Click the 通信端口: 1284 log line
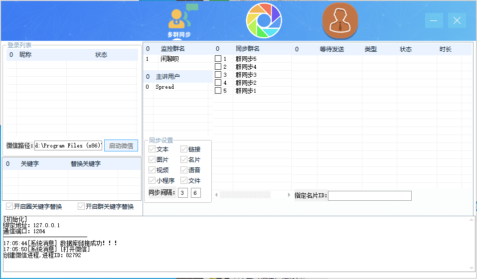 pos(24,231)
